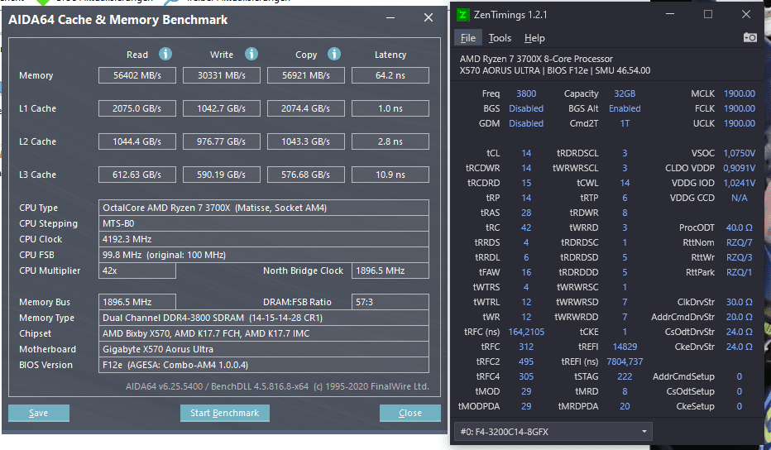This screenshot has width=771, height=450.
Task: Expand the F4-3200C14-8GFX module dropdown
Action: click(553, 432)
